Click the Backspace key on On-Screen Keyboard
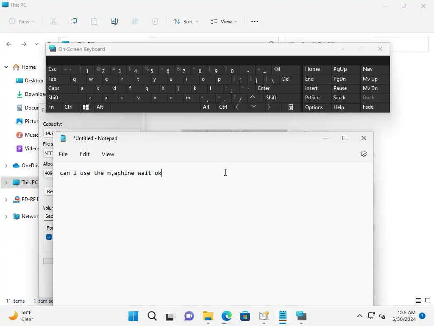 [277, 69]
